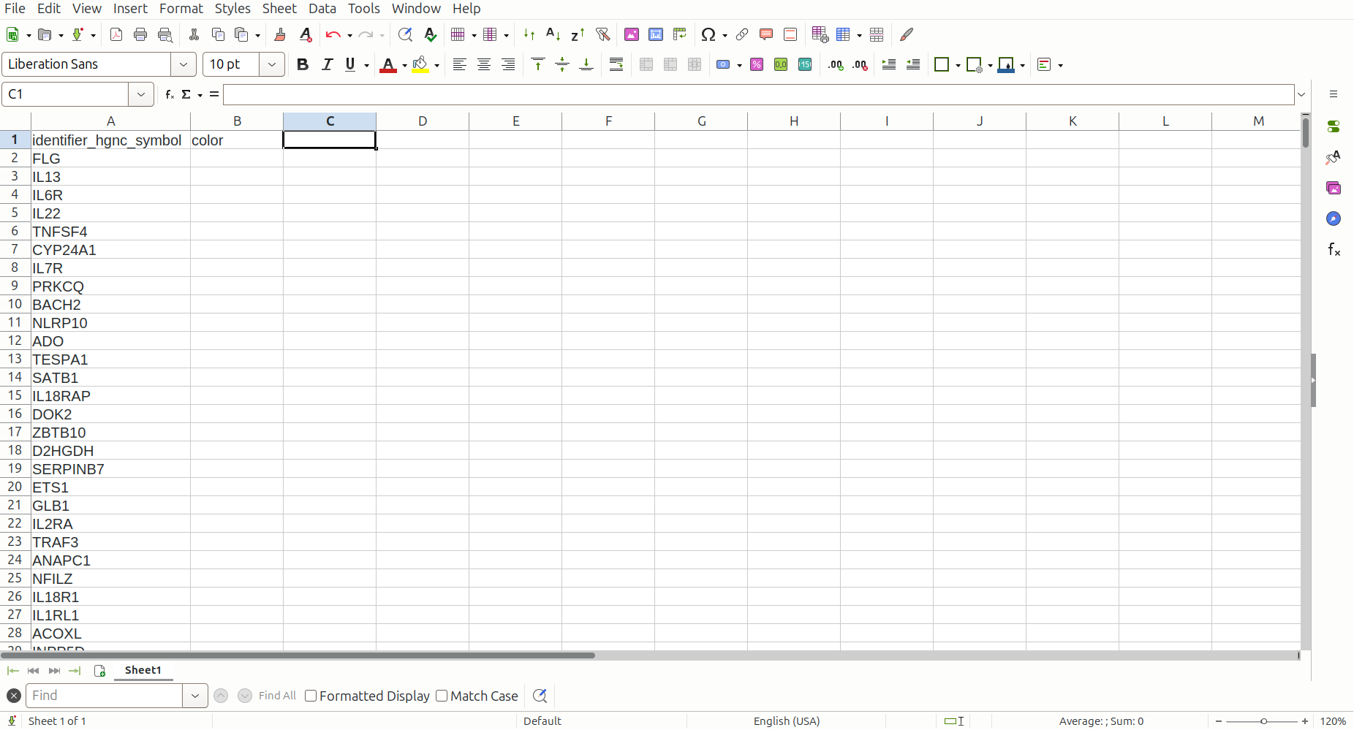Open the Sidebar Navigator icon
Screen dimensions: 1354x730
1334,219
